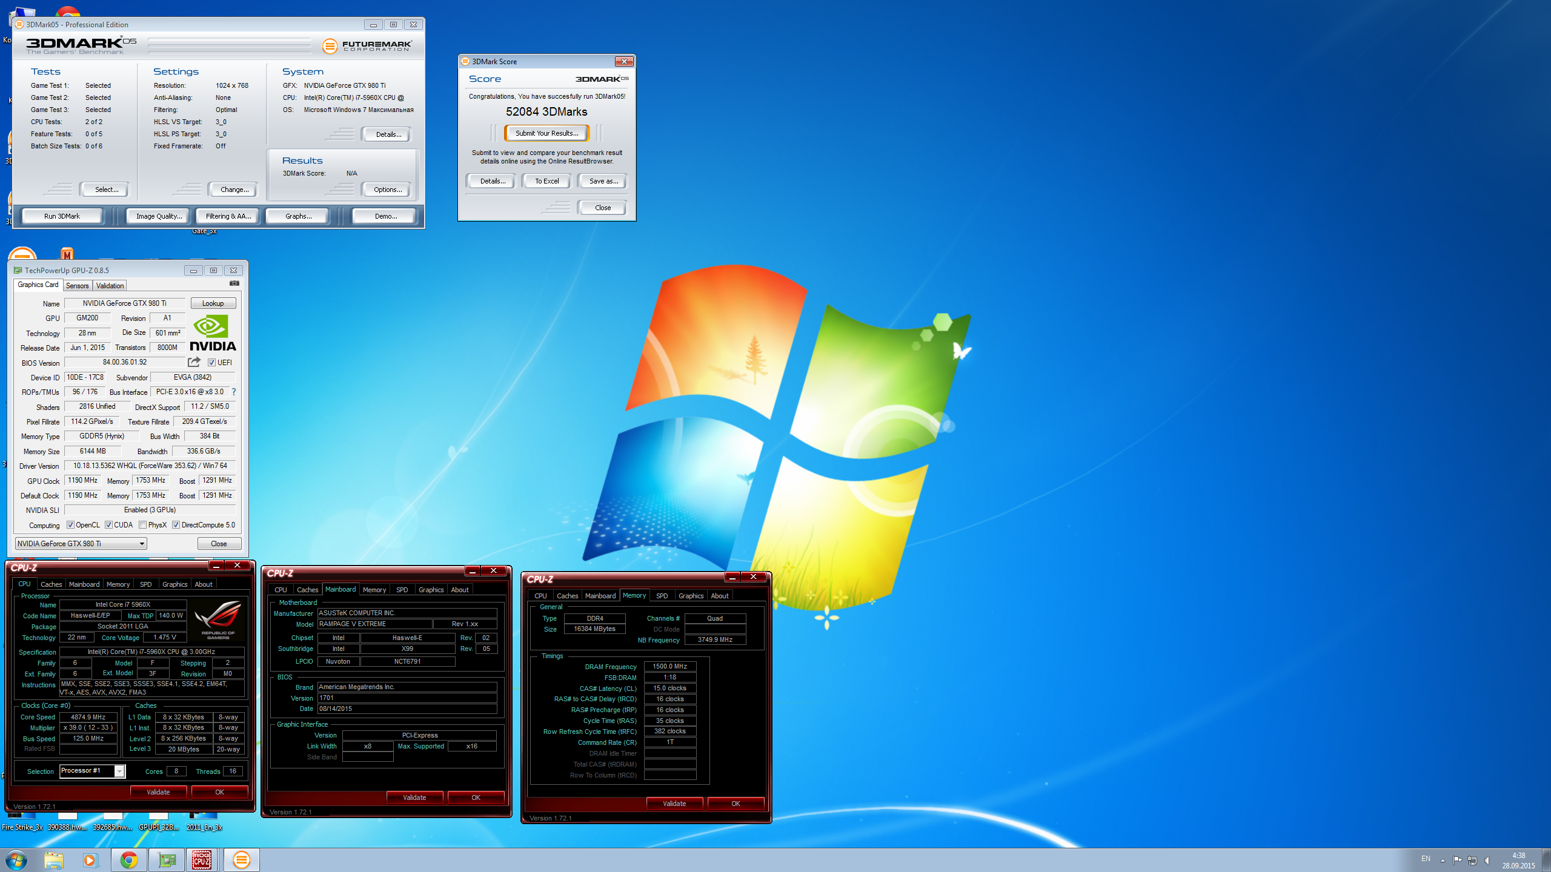Click OK in the middle CPU-Z window
This screenshot has height=872, width=1551.
click(x=476, y=798)
